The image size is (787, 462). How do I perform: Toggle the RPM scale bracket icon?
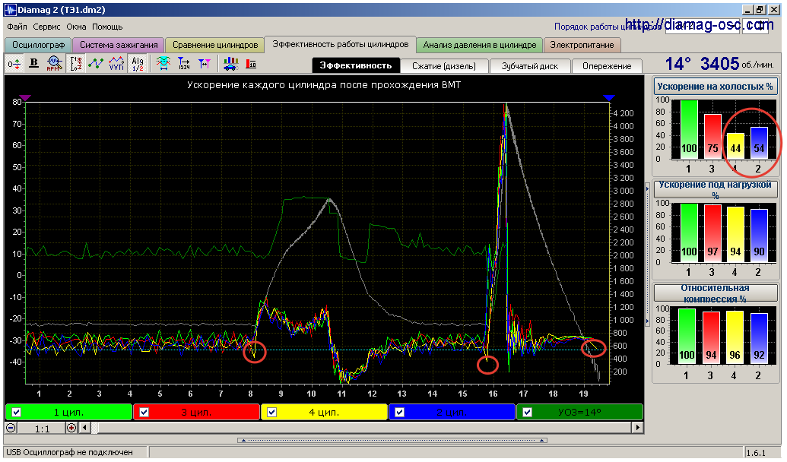[x=76, y=64]
